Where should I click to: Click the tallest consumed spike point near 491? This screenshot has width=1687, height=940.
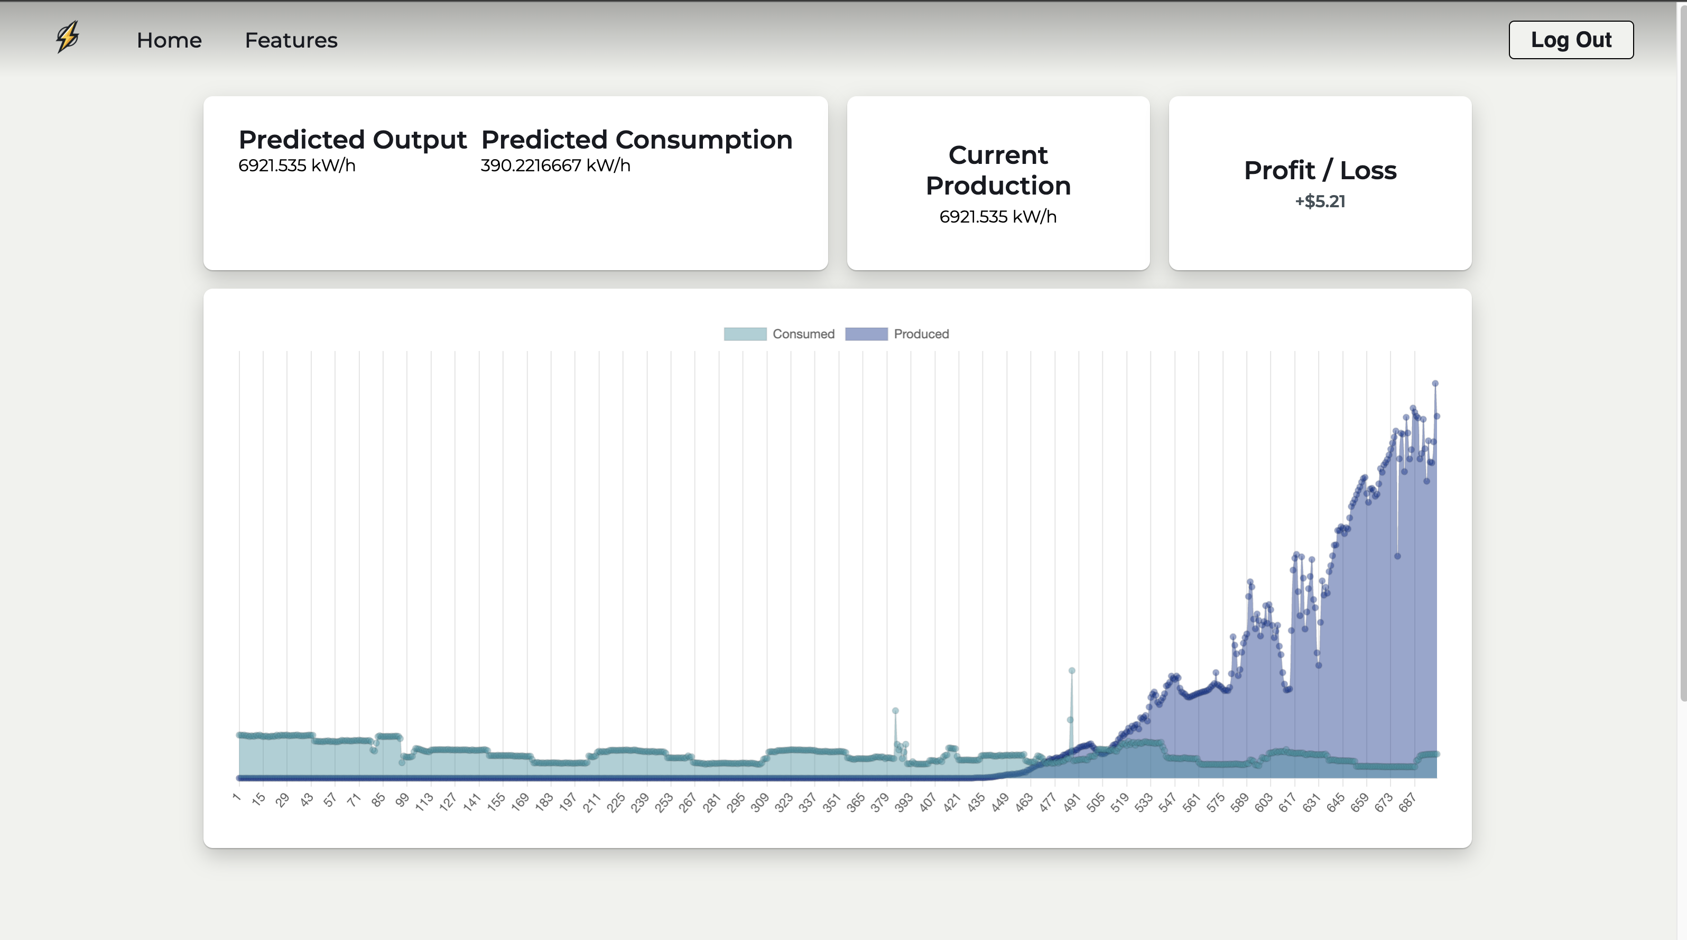1071,671
